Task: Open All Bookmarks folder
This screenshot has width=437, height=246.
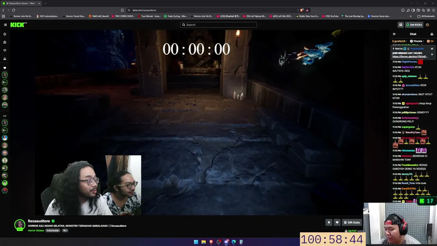Action: pyautogui.click(x=426, y=16)
